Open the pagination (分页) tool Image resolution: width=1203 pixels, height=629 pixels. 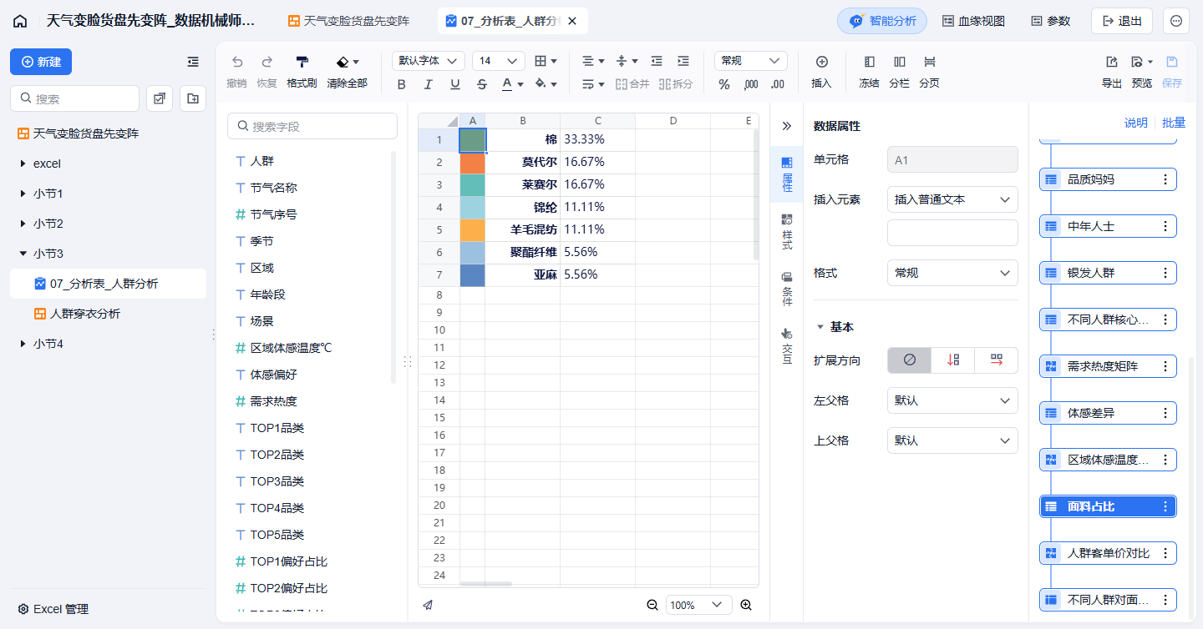(929, 71)
